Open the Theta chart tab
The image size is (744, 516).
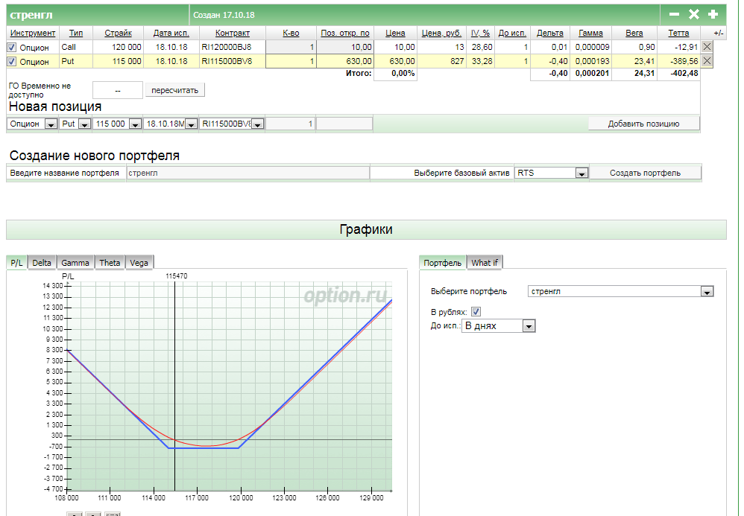110,262
